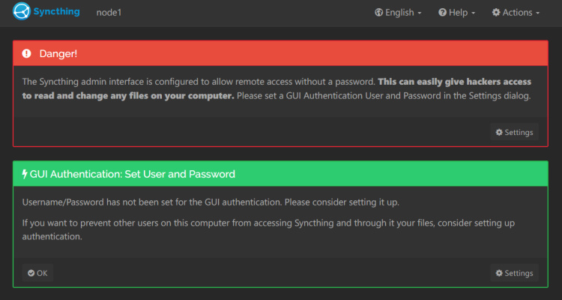Open Settings from the Danger panel

514,133
